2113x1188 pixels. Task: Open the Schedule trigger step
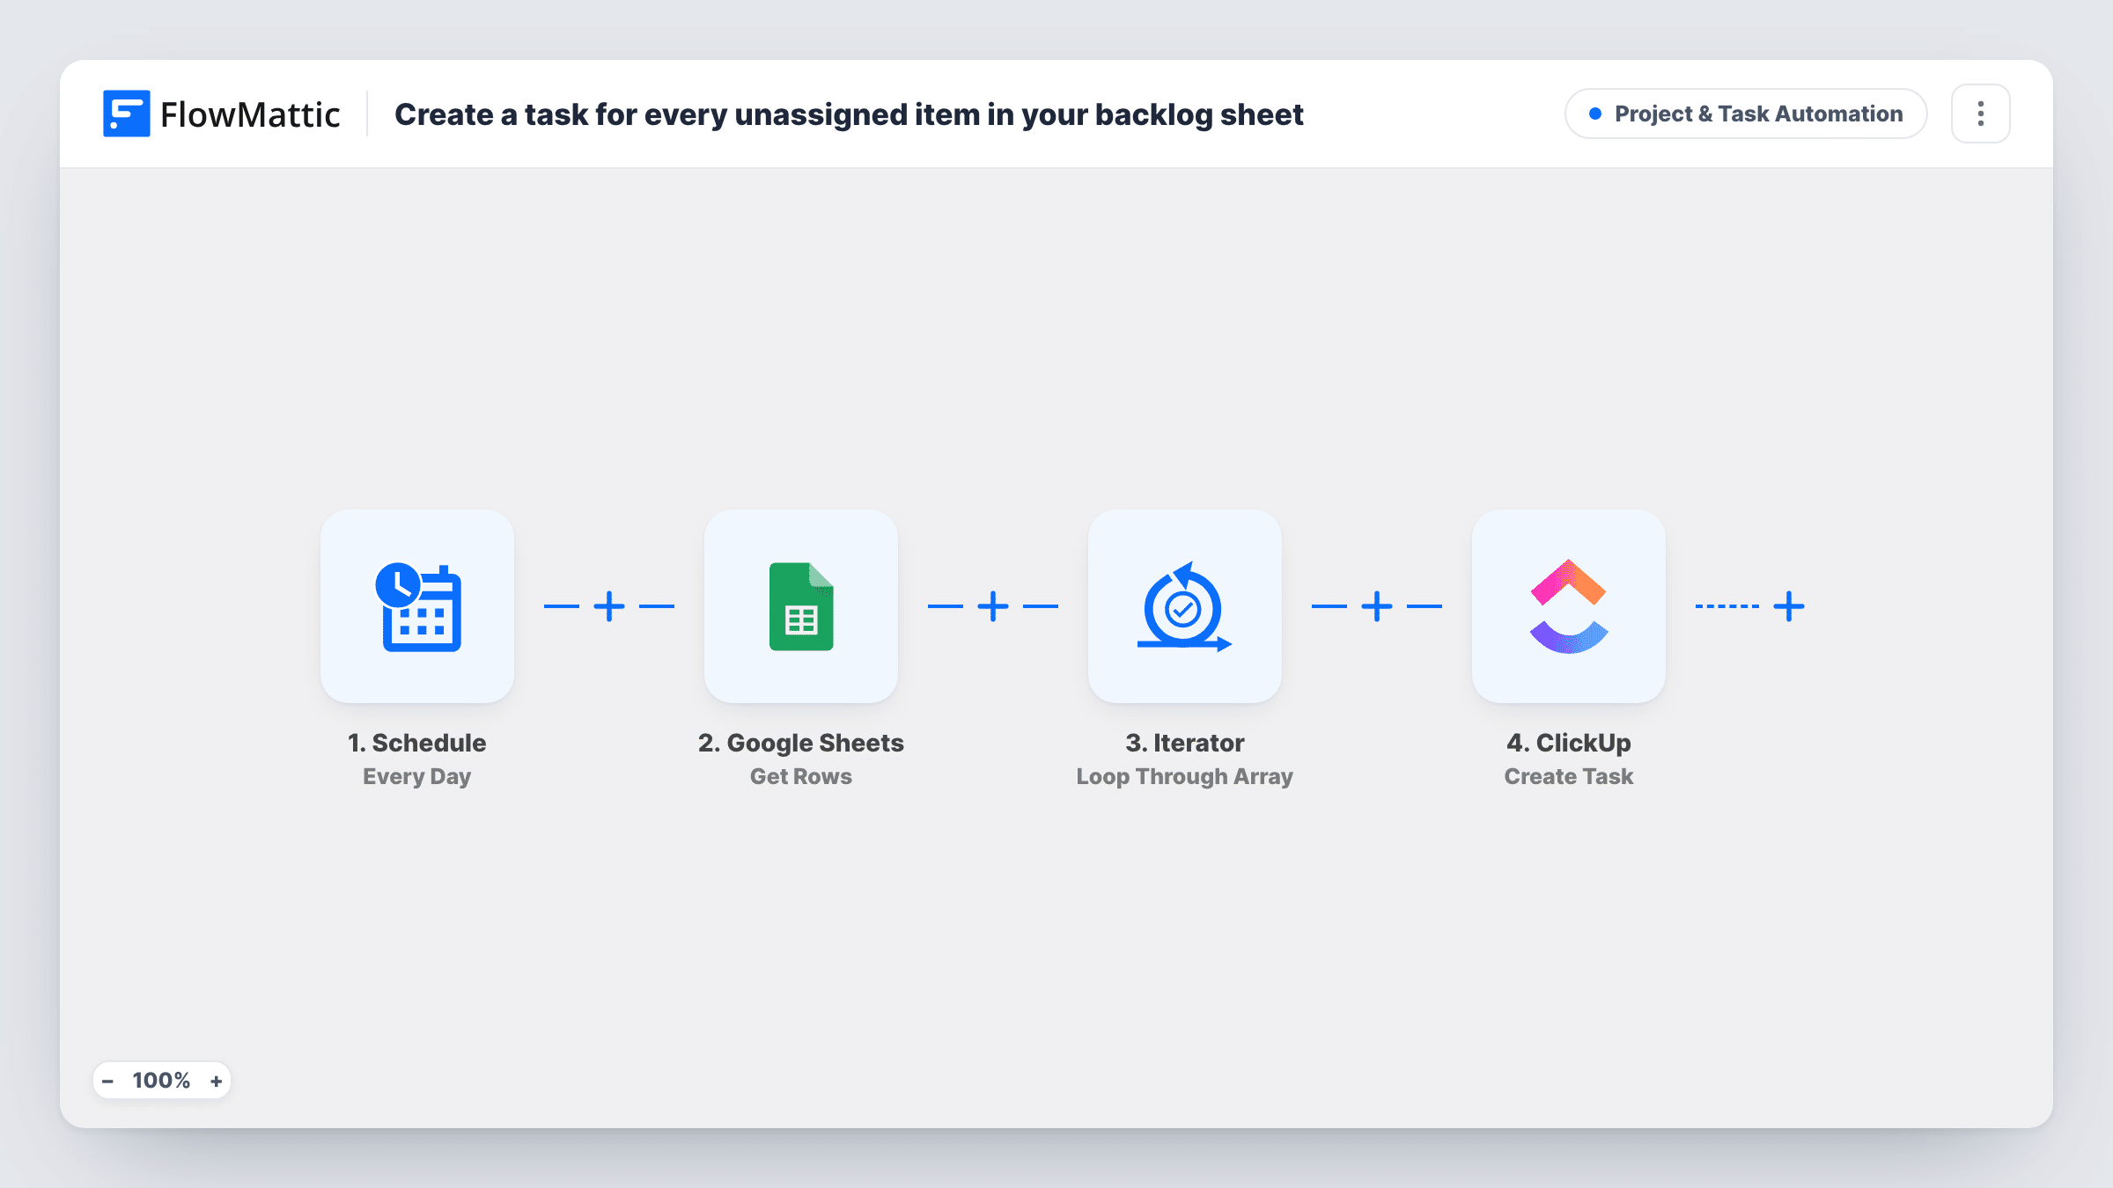[417, 606]
